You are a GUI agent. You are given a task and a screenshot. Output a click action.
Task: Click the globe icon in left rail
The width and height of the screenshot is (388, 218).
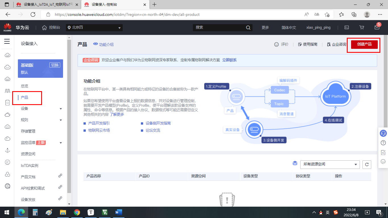(8, 186)
